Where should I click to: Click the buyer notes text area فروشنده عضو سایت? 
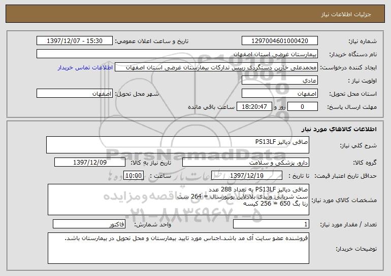178,248
